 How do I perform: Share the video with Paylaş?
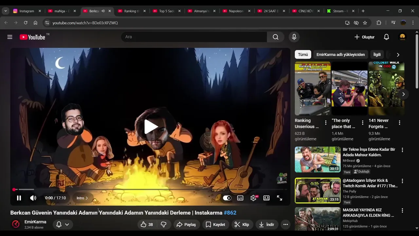186,225
